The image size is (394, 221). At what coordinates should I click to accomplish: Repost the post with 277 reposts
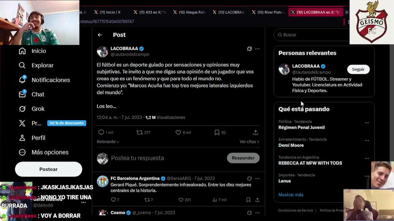click(139, 132)
